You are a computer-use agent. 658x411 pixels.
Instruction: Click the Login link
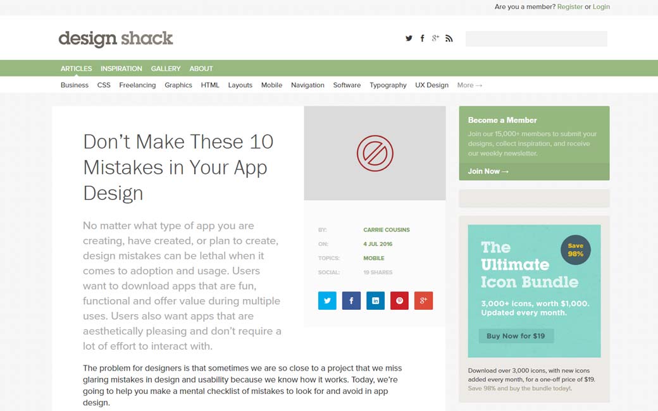(x=601, y=7)
